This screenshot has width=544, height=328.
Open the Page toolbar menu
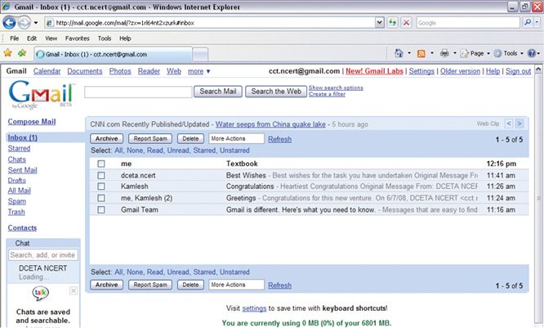(x=475, y=53)
